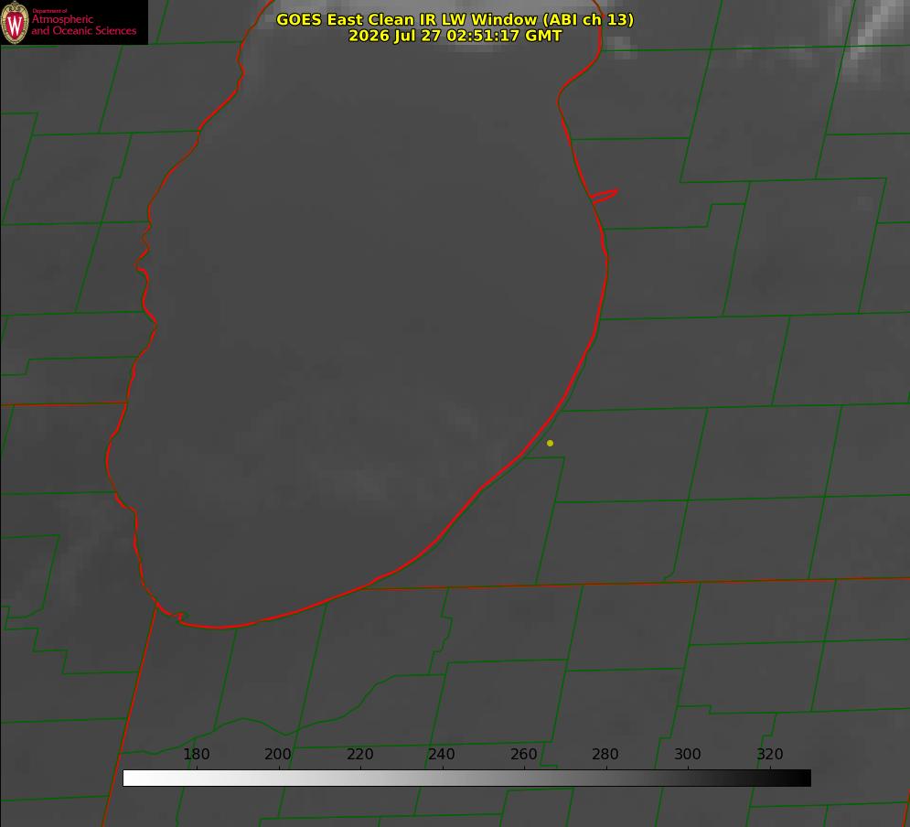The height and width of the screenshot is (827, 910).
Task: Select the 220 colorbar label
Action: coord(359,754)
